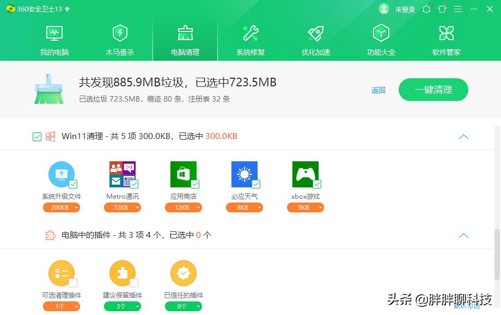501x315 pixels.
Task: Open the hamburger main menu icon
Action: click(x=457, y=9)
